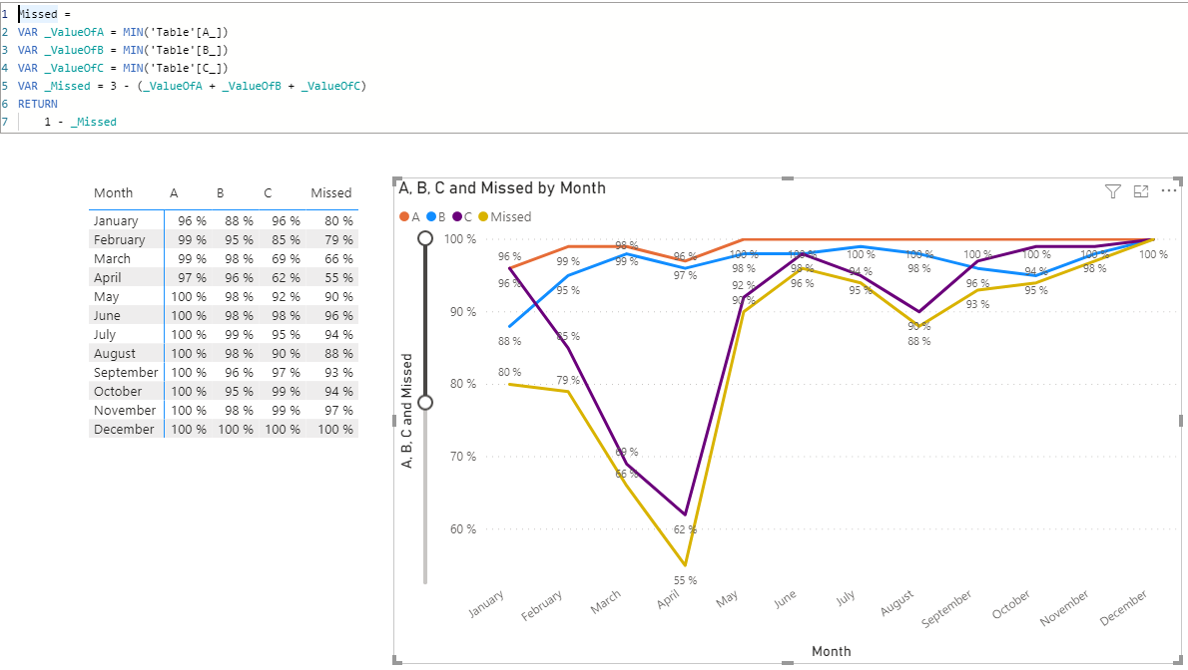Image resolution: width=1188 pixels, height=670 pixels.
Task: Click the 62 % data label on chart
Action: [x=685, y=530]
